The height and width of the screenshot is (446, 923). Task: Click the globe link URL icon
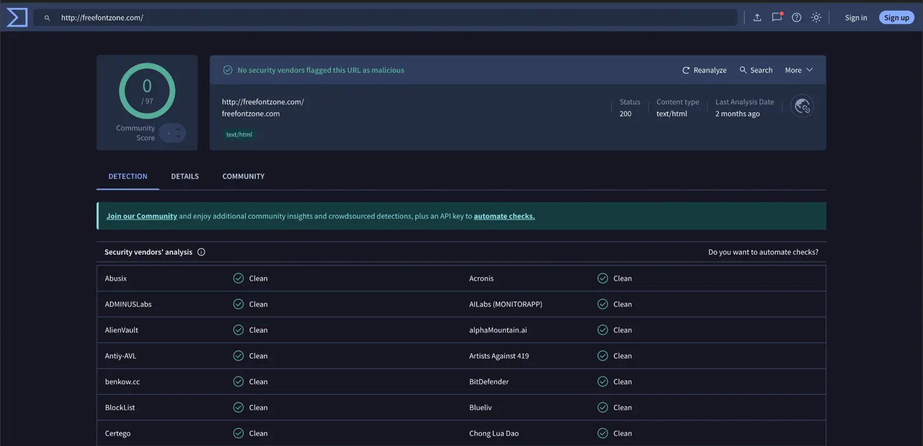tap(802, 106)
